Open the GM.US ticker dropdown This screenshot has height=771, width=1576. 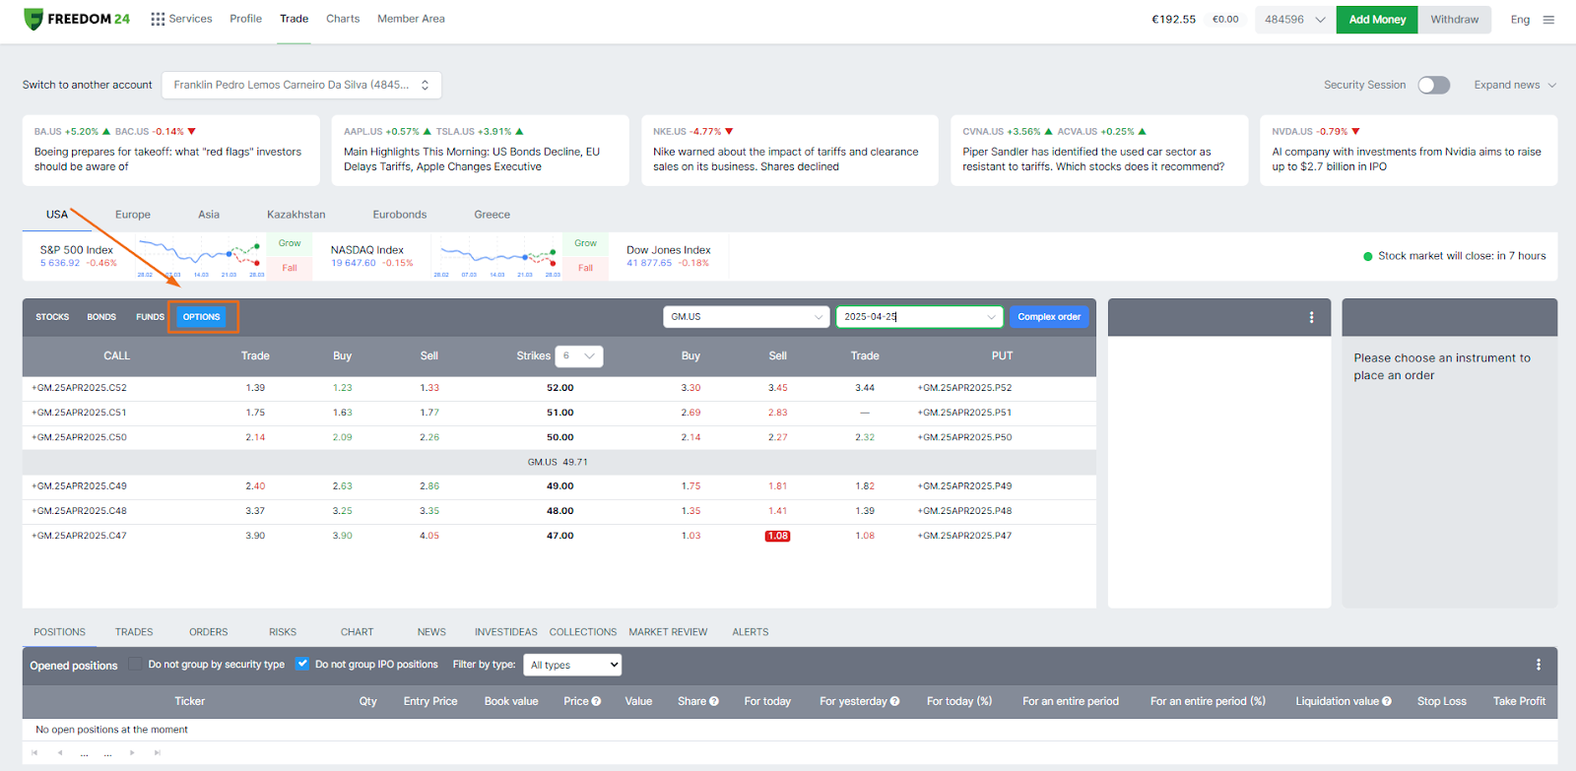coord(746,317)
